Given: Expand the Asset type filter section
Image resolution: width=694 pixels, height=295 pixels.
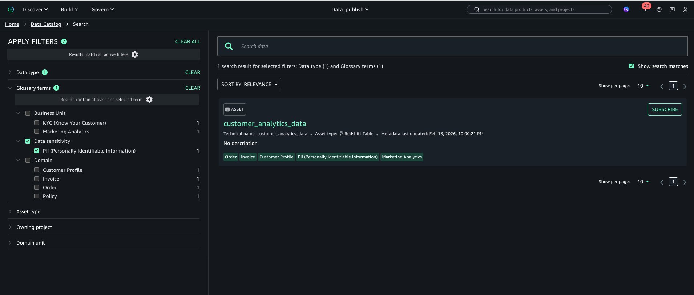Looking at the screenshot, I should pos(28,211).
